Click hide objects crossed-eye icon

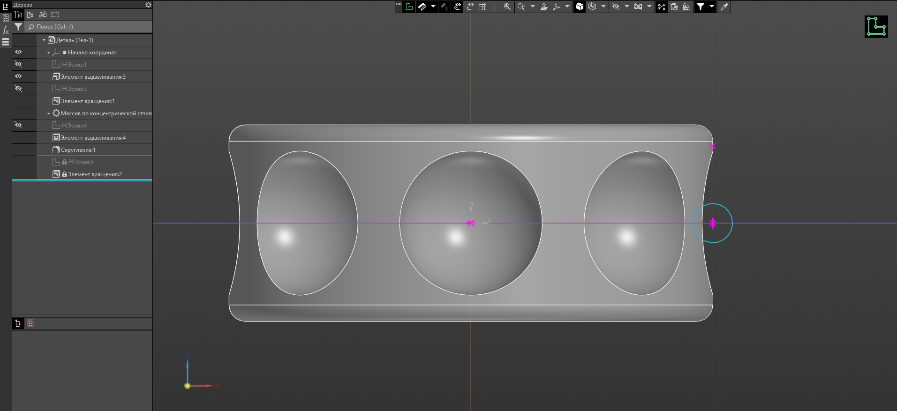(x=616, y=7)
